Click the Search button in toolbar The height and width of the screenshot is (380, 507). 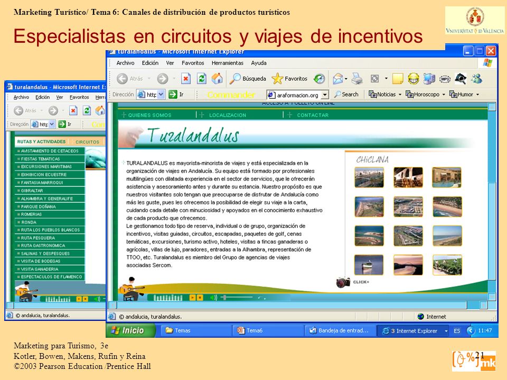click(x=346, y=94)
